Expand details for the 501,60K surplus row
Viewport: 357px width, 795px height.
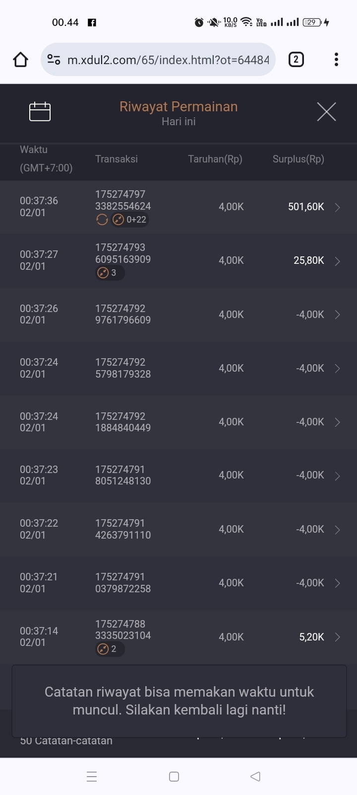(x=338, y=207)
